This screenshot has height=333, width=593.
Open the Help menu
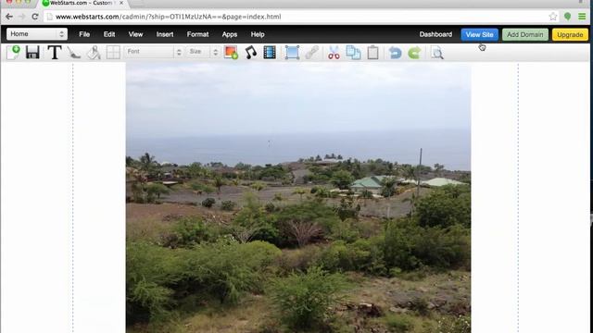(258, 34)
